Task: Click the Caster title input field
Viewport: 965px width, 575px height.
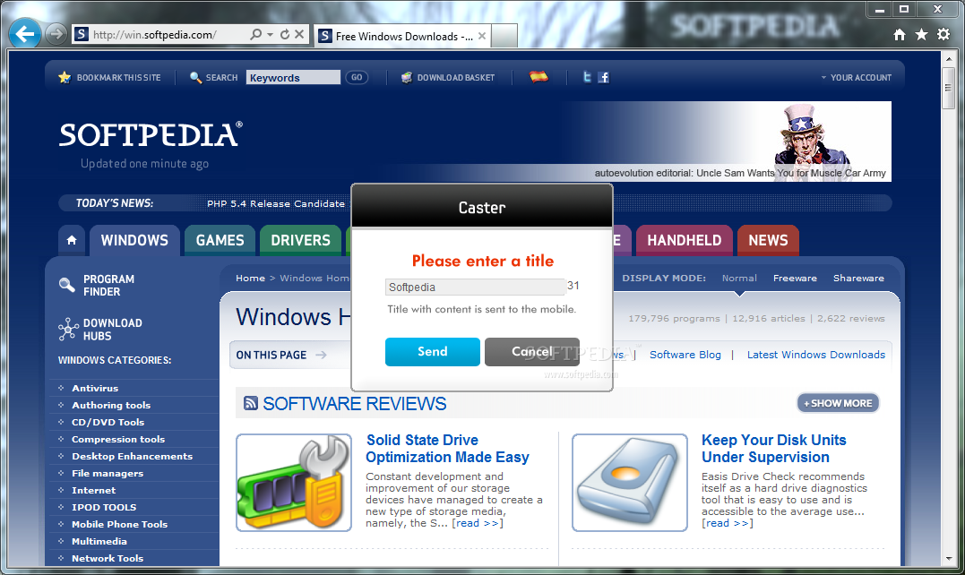Action: pyautogui.click(x=475, y=287)
